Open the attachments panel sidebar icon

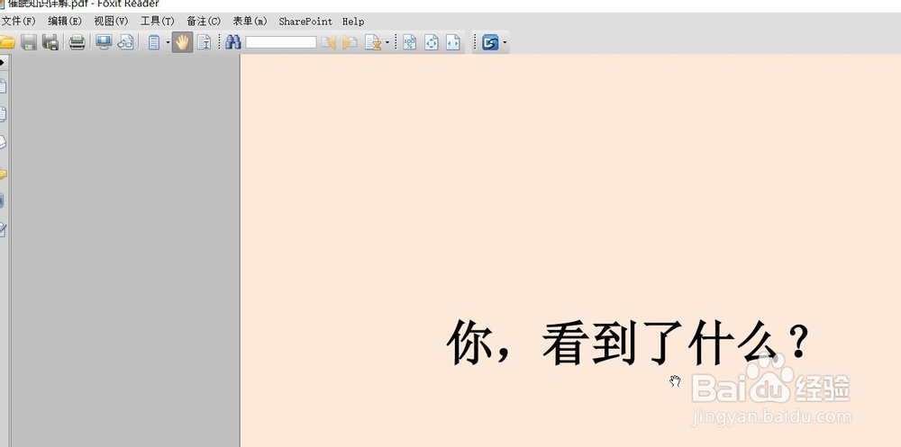[x=3, y=201]
